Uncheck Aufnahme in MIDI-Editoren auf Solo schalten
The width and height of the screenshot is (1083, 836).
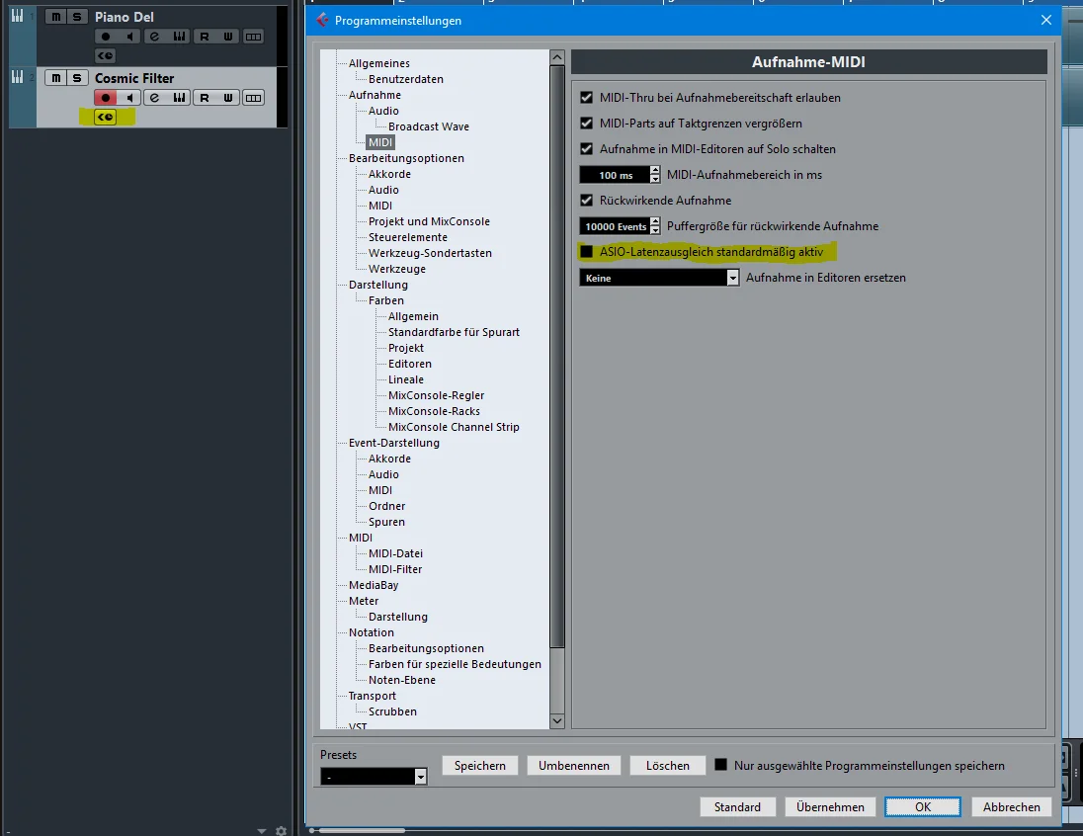(x=586, y=148)
